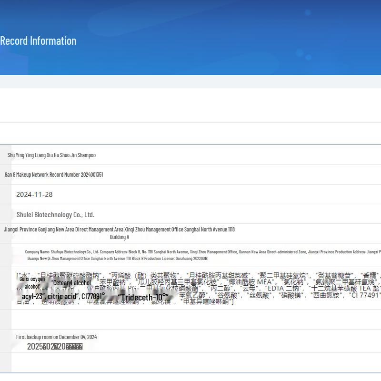The height and width of the screenshot is (381, 381).
Task: Click the Guixi oxygen ingredient label
Action: click(x=32, y=279)
